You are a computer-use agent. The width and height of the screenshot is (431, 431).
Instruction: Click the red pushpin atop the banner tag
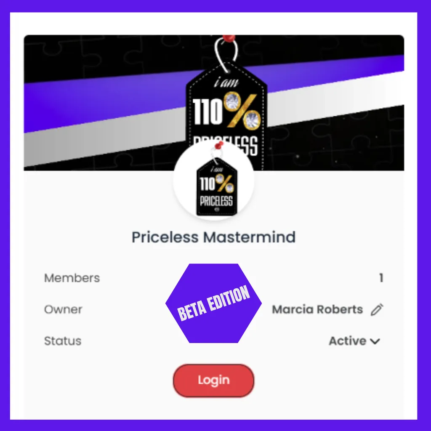229,38
